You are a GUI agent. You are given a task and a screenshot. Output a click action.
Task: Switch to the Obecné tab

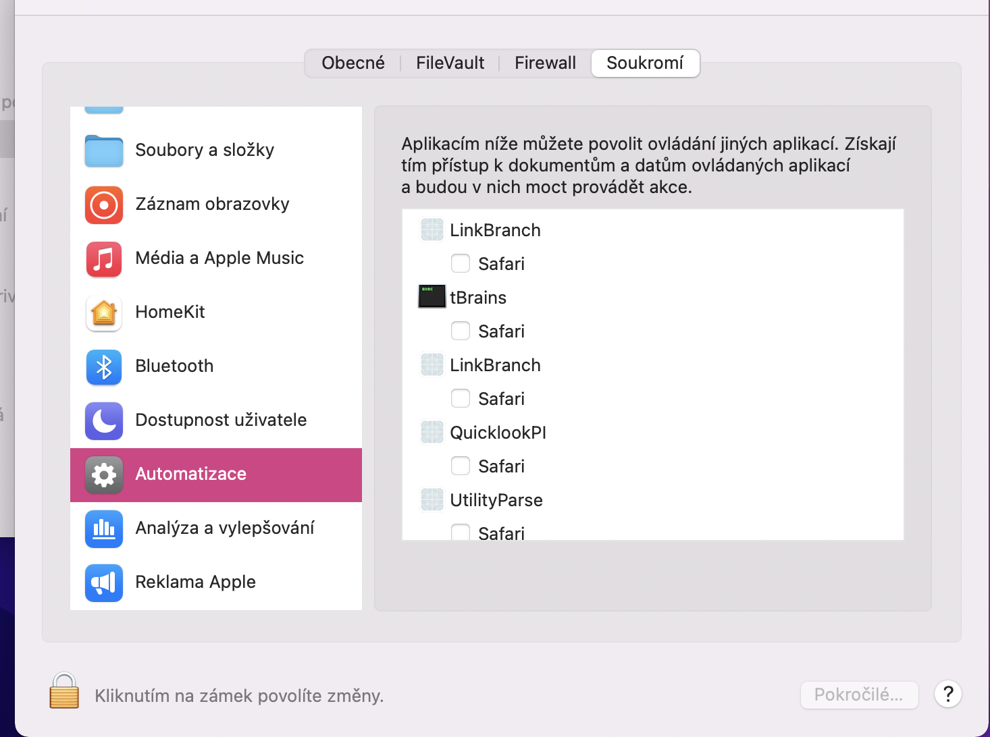(x=353, y=63)
